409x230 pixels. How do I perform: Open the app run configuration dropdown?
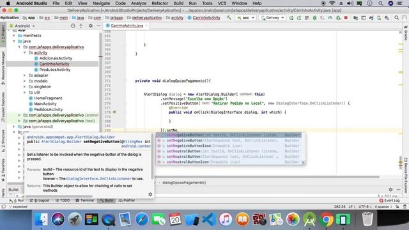245,18
